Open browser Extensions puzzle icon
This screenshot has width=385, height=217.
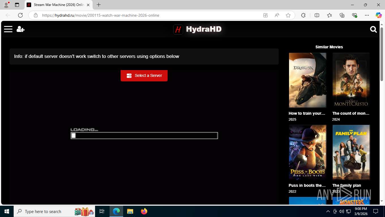pyautogui.click(x=303, y=15)
